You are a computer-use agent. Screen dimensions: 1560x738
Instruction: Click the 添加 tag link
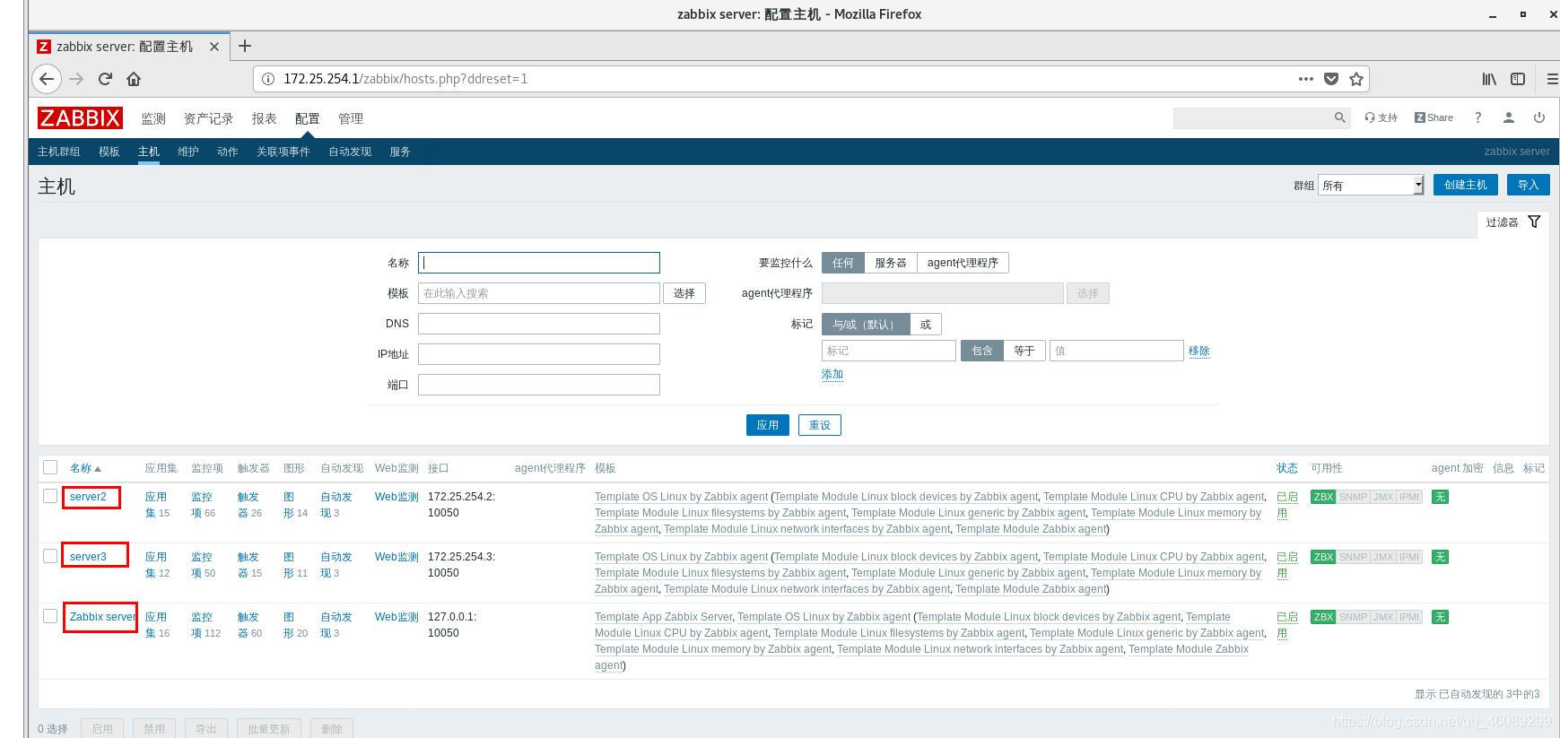point(832,375)
